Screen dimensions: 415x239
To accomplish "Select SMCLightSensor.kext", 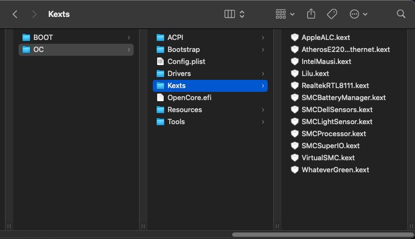I will coord(337,121).
